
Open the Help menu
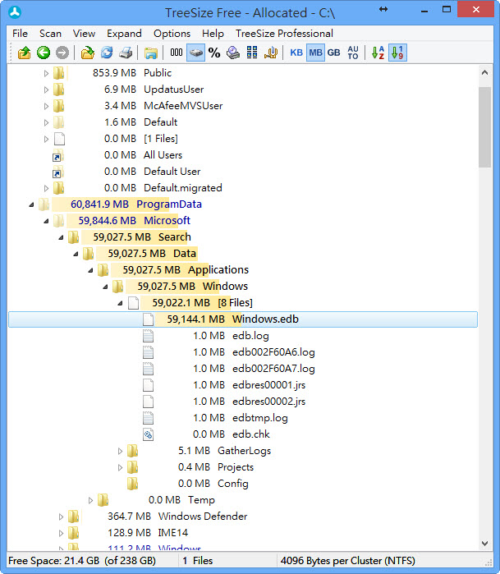pos(213,34)
